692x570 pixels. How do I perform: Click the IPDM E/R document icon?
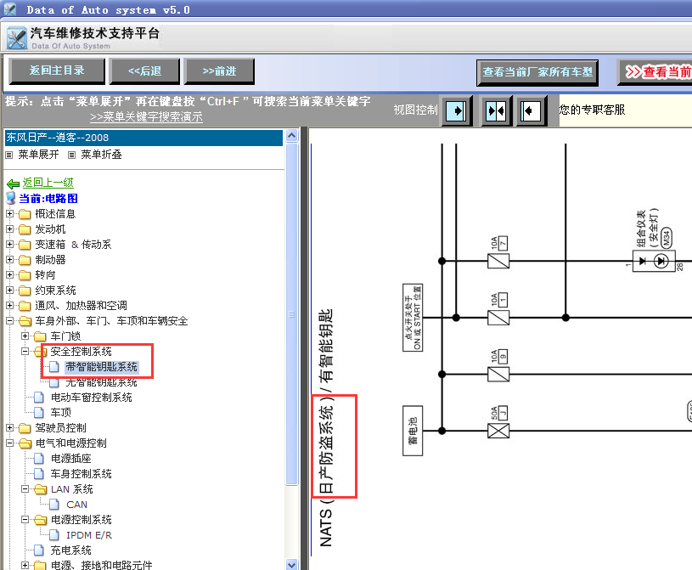54,535
